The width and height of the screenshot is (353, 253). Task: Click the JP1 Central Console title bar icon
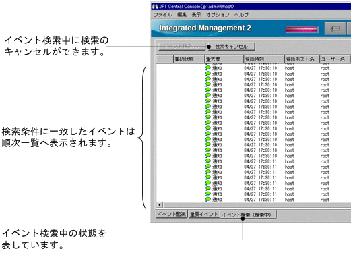click(155, 6)
